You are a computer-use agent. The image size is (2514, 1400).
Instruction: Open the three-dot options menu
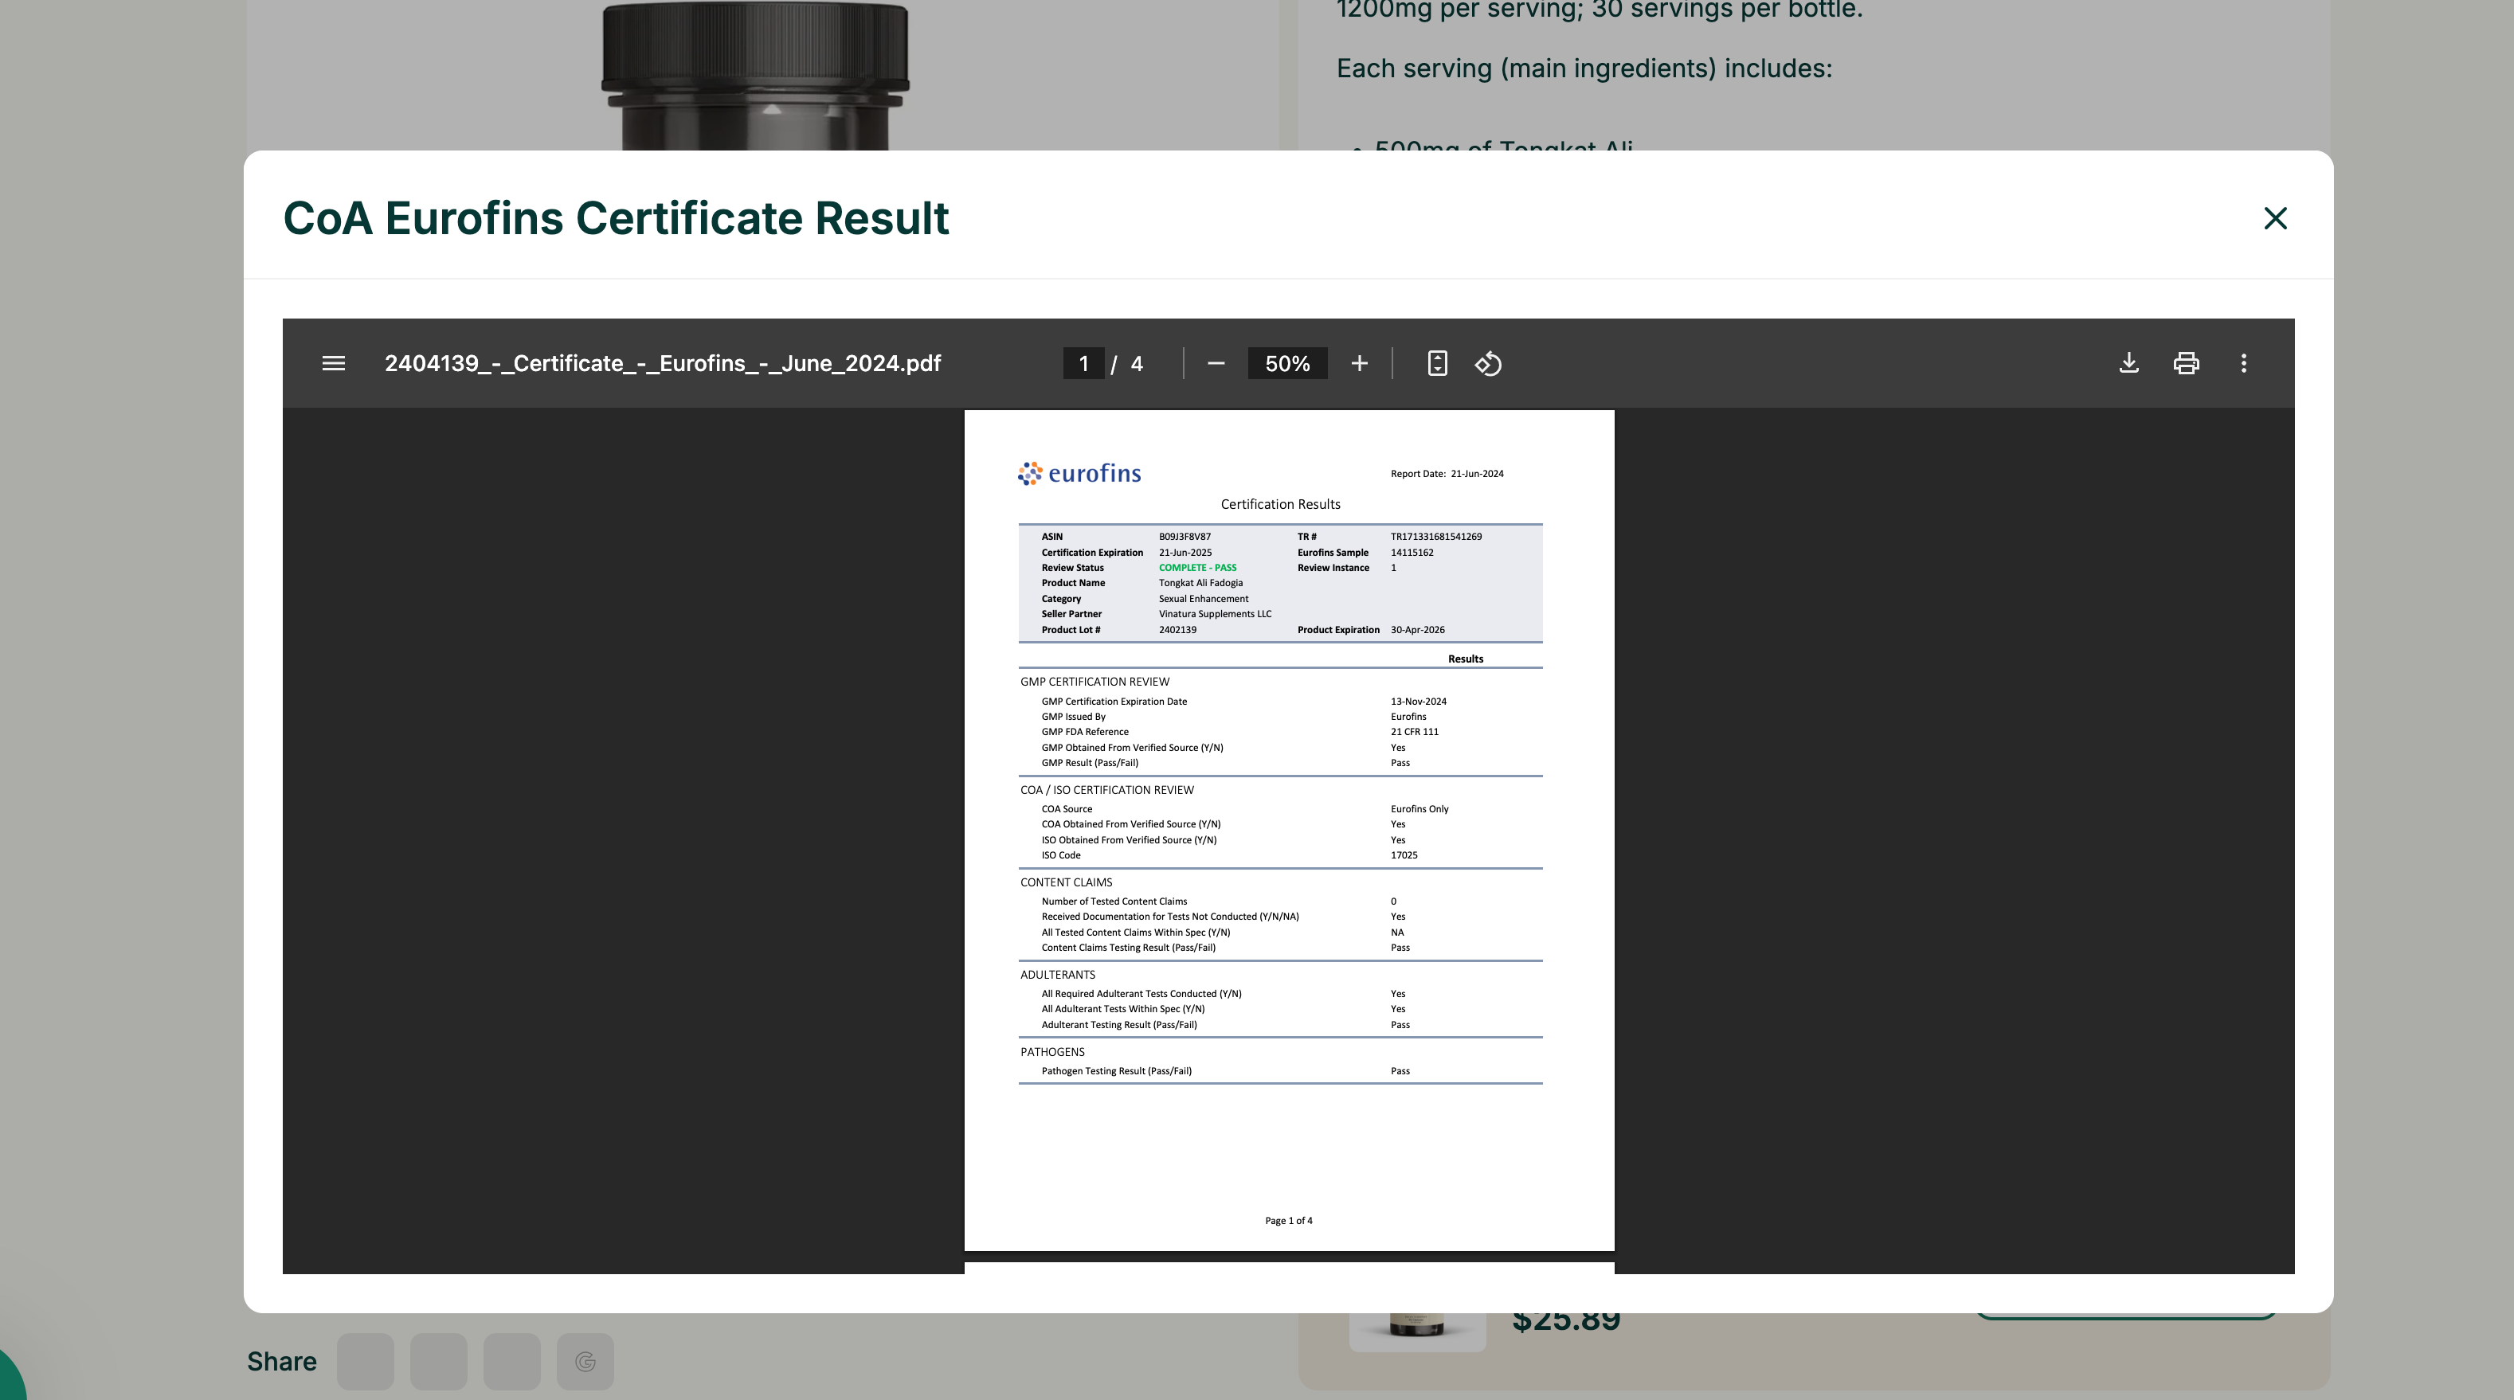pos(2244,363)
